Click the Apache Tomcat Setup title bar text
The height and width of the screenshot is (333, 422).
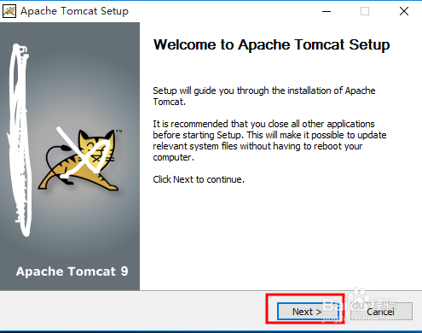tap(74, 11)
